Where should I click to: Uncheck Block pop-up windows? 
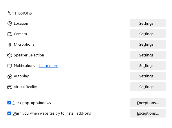pos(9,103)
